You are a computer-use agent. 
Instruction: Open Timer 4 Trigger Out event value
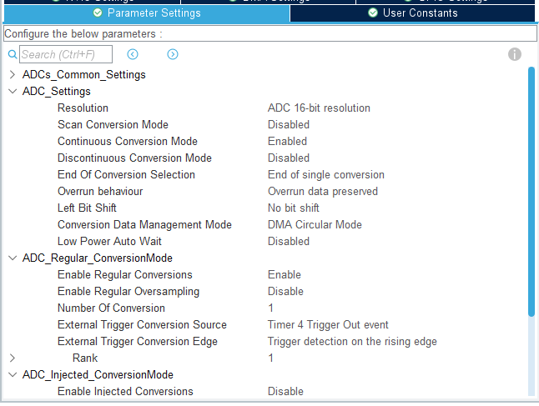328,324
